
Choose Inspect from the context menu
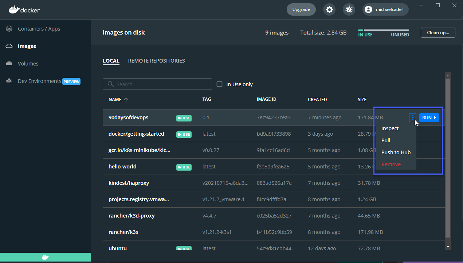click(x=390, y=128)
